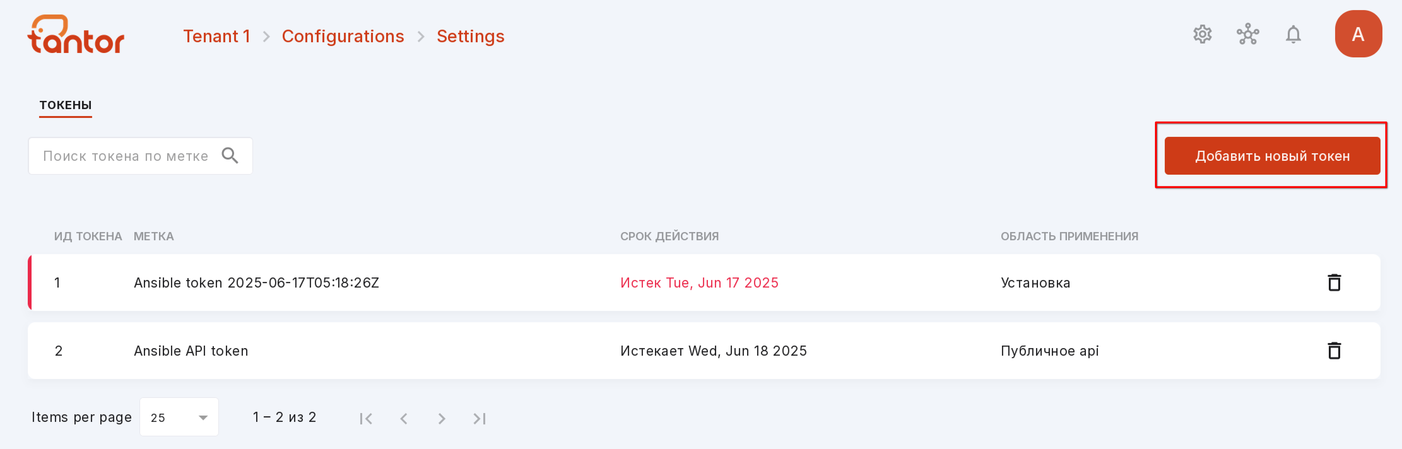
Task: Open the settings gear icon
Action: [1202, 34]
